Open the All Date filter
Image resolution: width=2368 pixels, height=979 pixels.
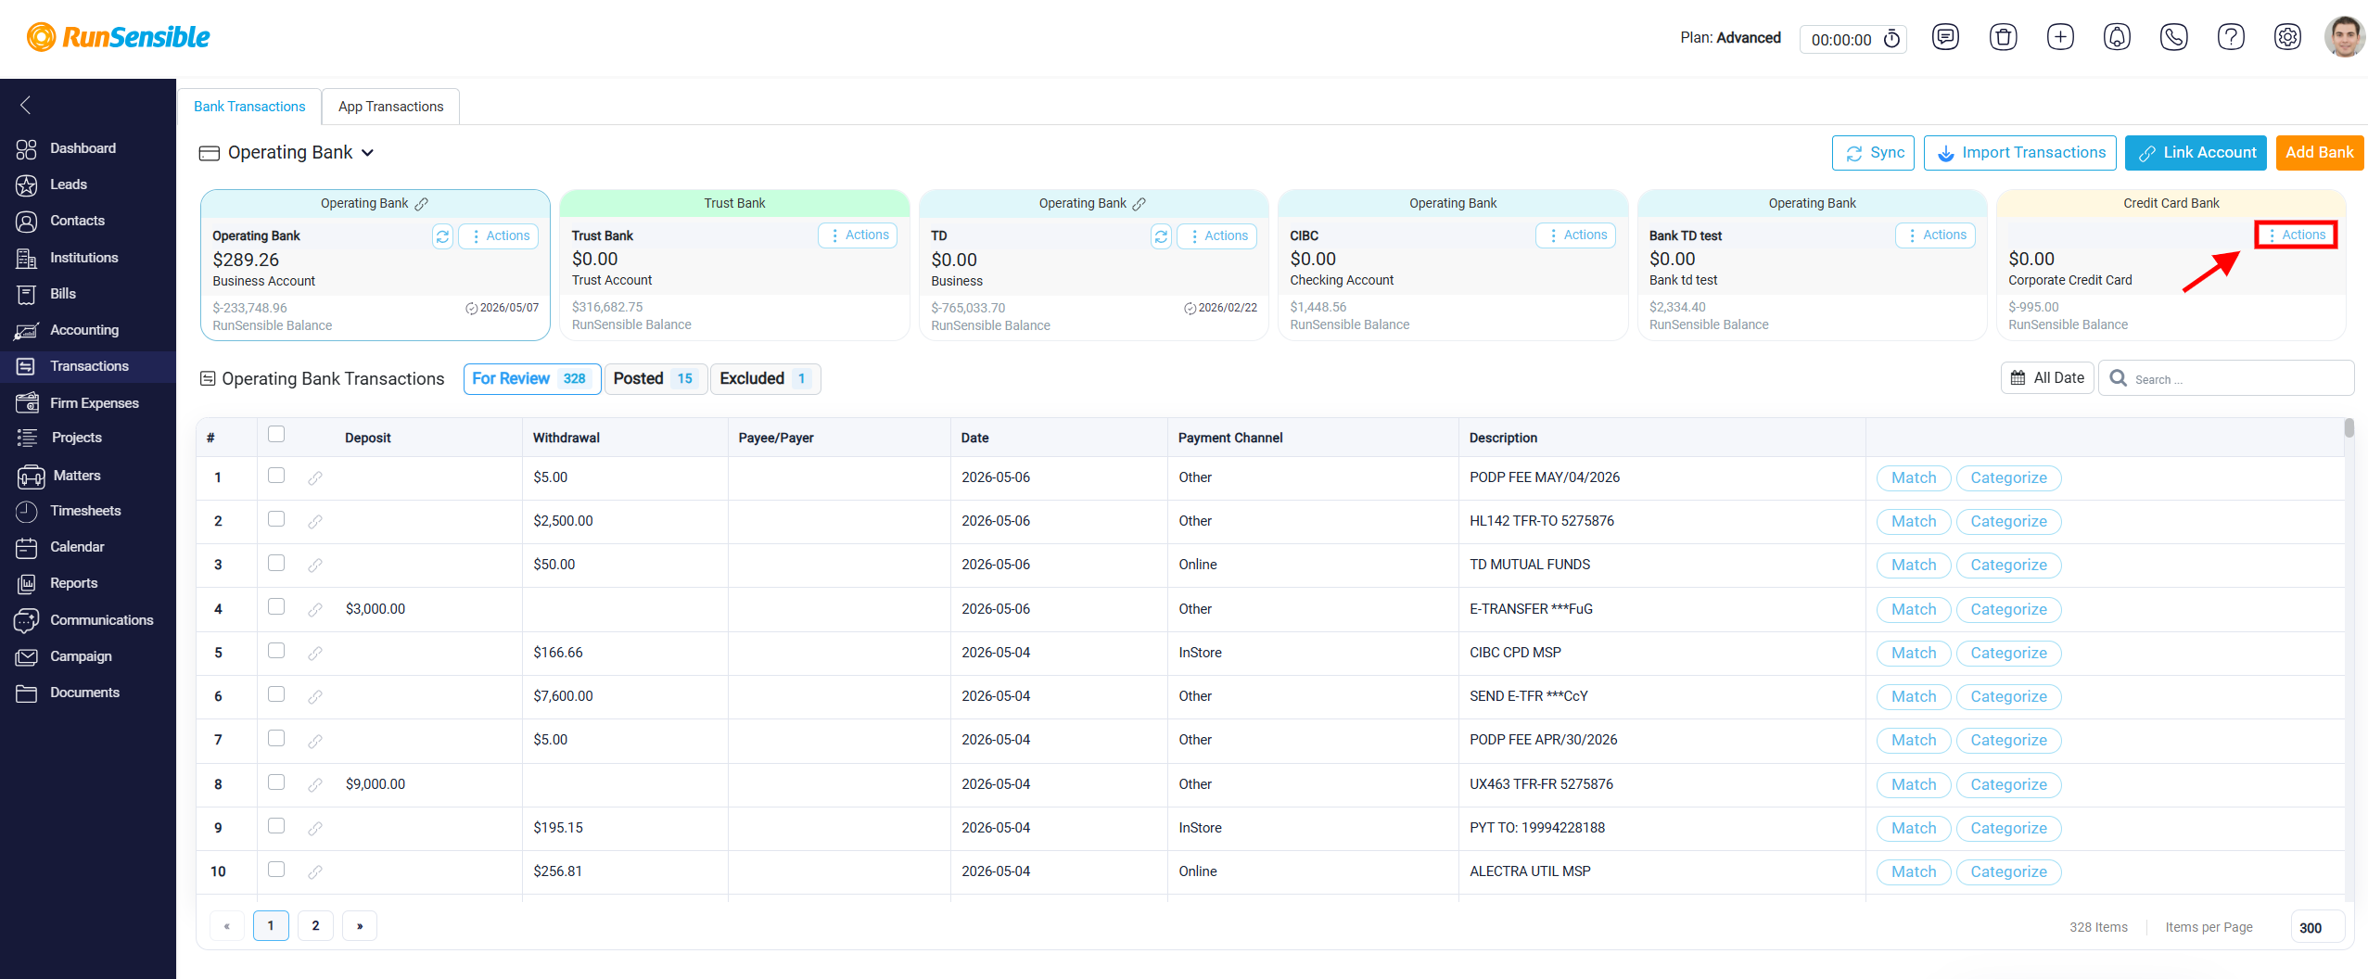click(2047, 378)
